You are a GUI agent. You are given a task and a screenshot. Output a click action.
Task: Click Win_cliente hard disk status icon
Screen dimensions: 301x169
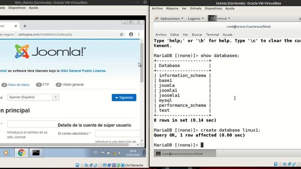(77, 165)
